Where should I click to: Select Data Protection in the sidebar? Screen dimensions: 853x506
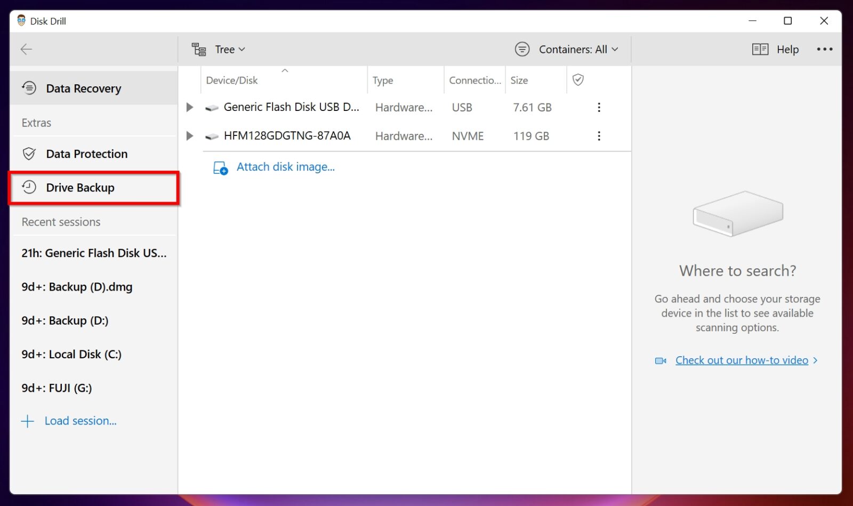pyautogui.click(x=87, y=154)
